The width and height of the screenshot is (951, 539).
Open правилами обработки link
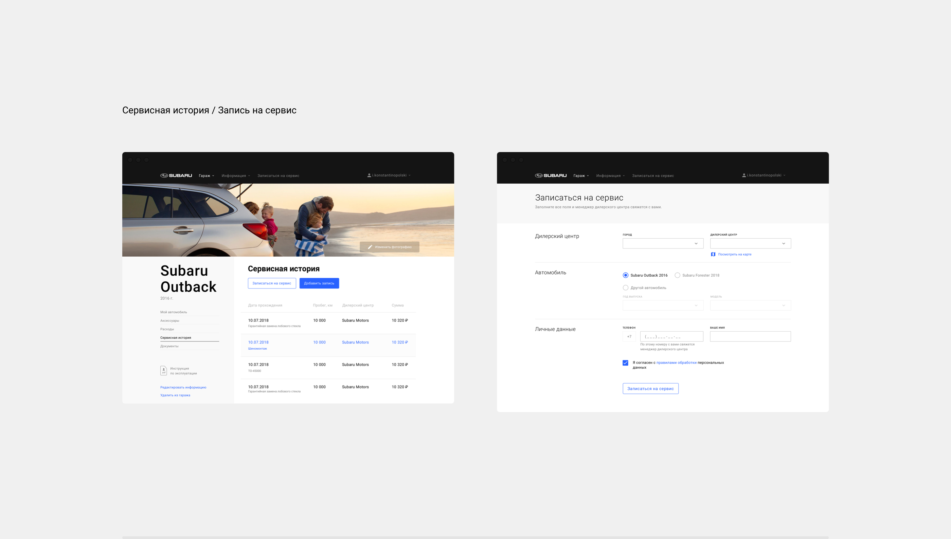(x=676, y=363)
